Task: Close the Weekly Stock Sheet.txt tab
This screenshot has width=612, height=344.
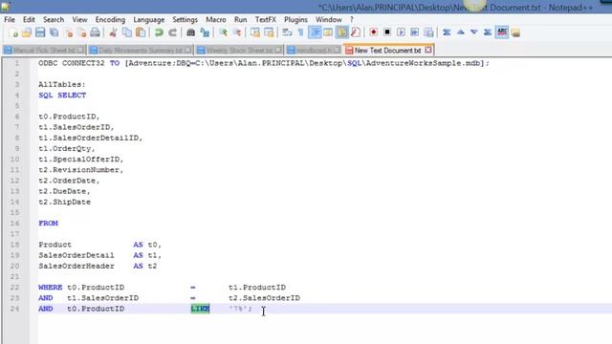Action: point(277,50)
